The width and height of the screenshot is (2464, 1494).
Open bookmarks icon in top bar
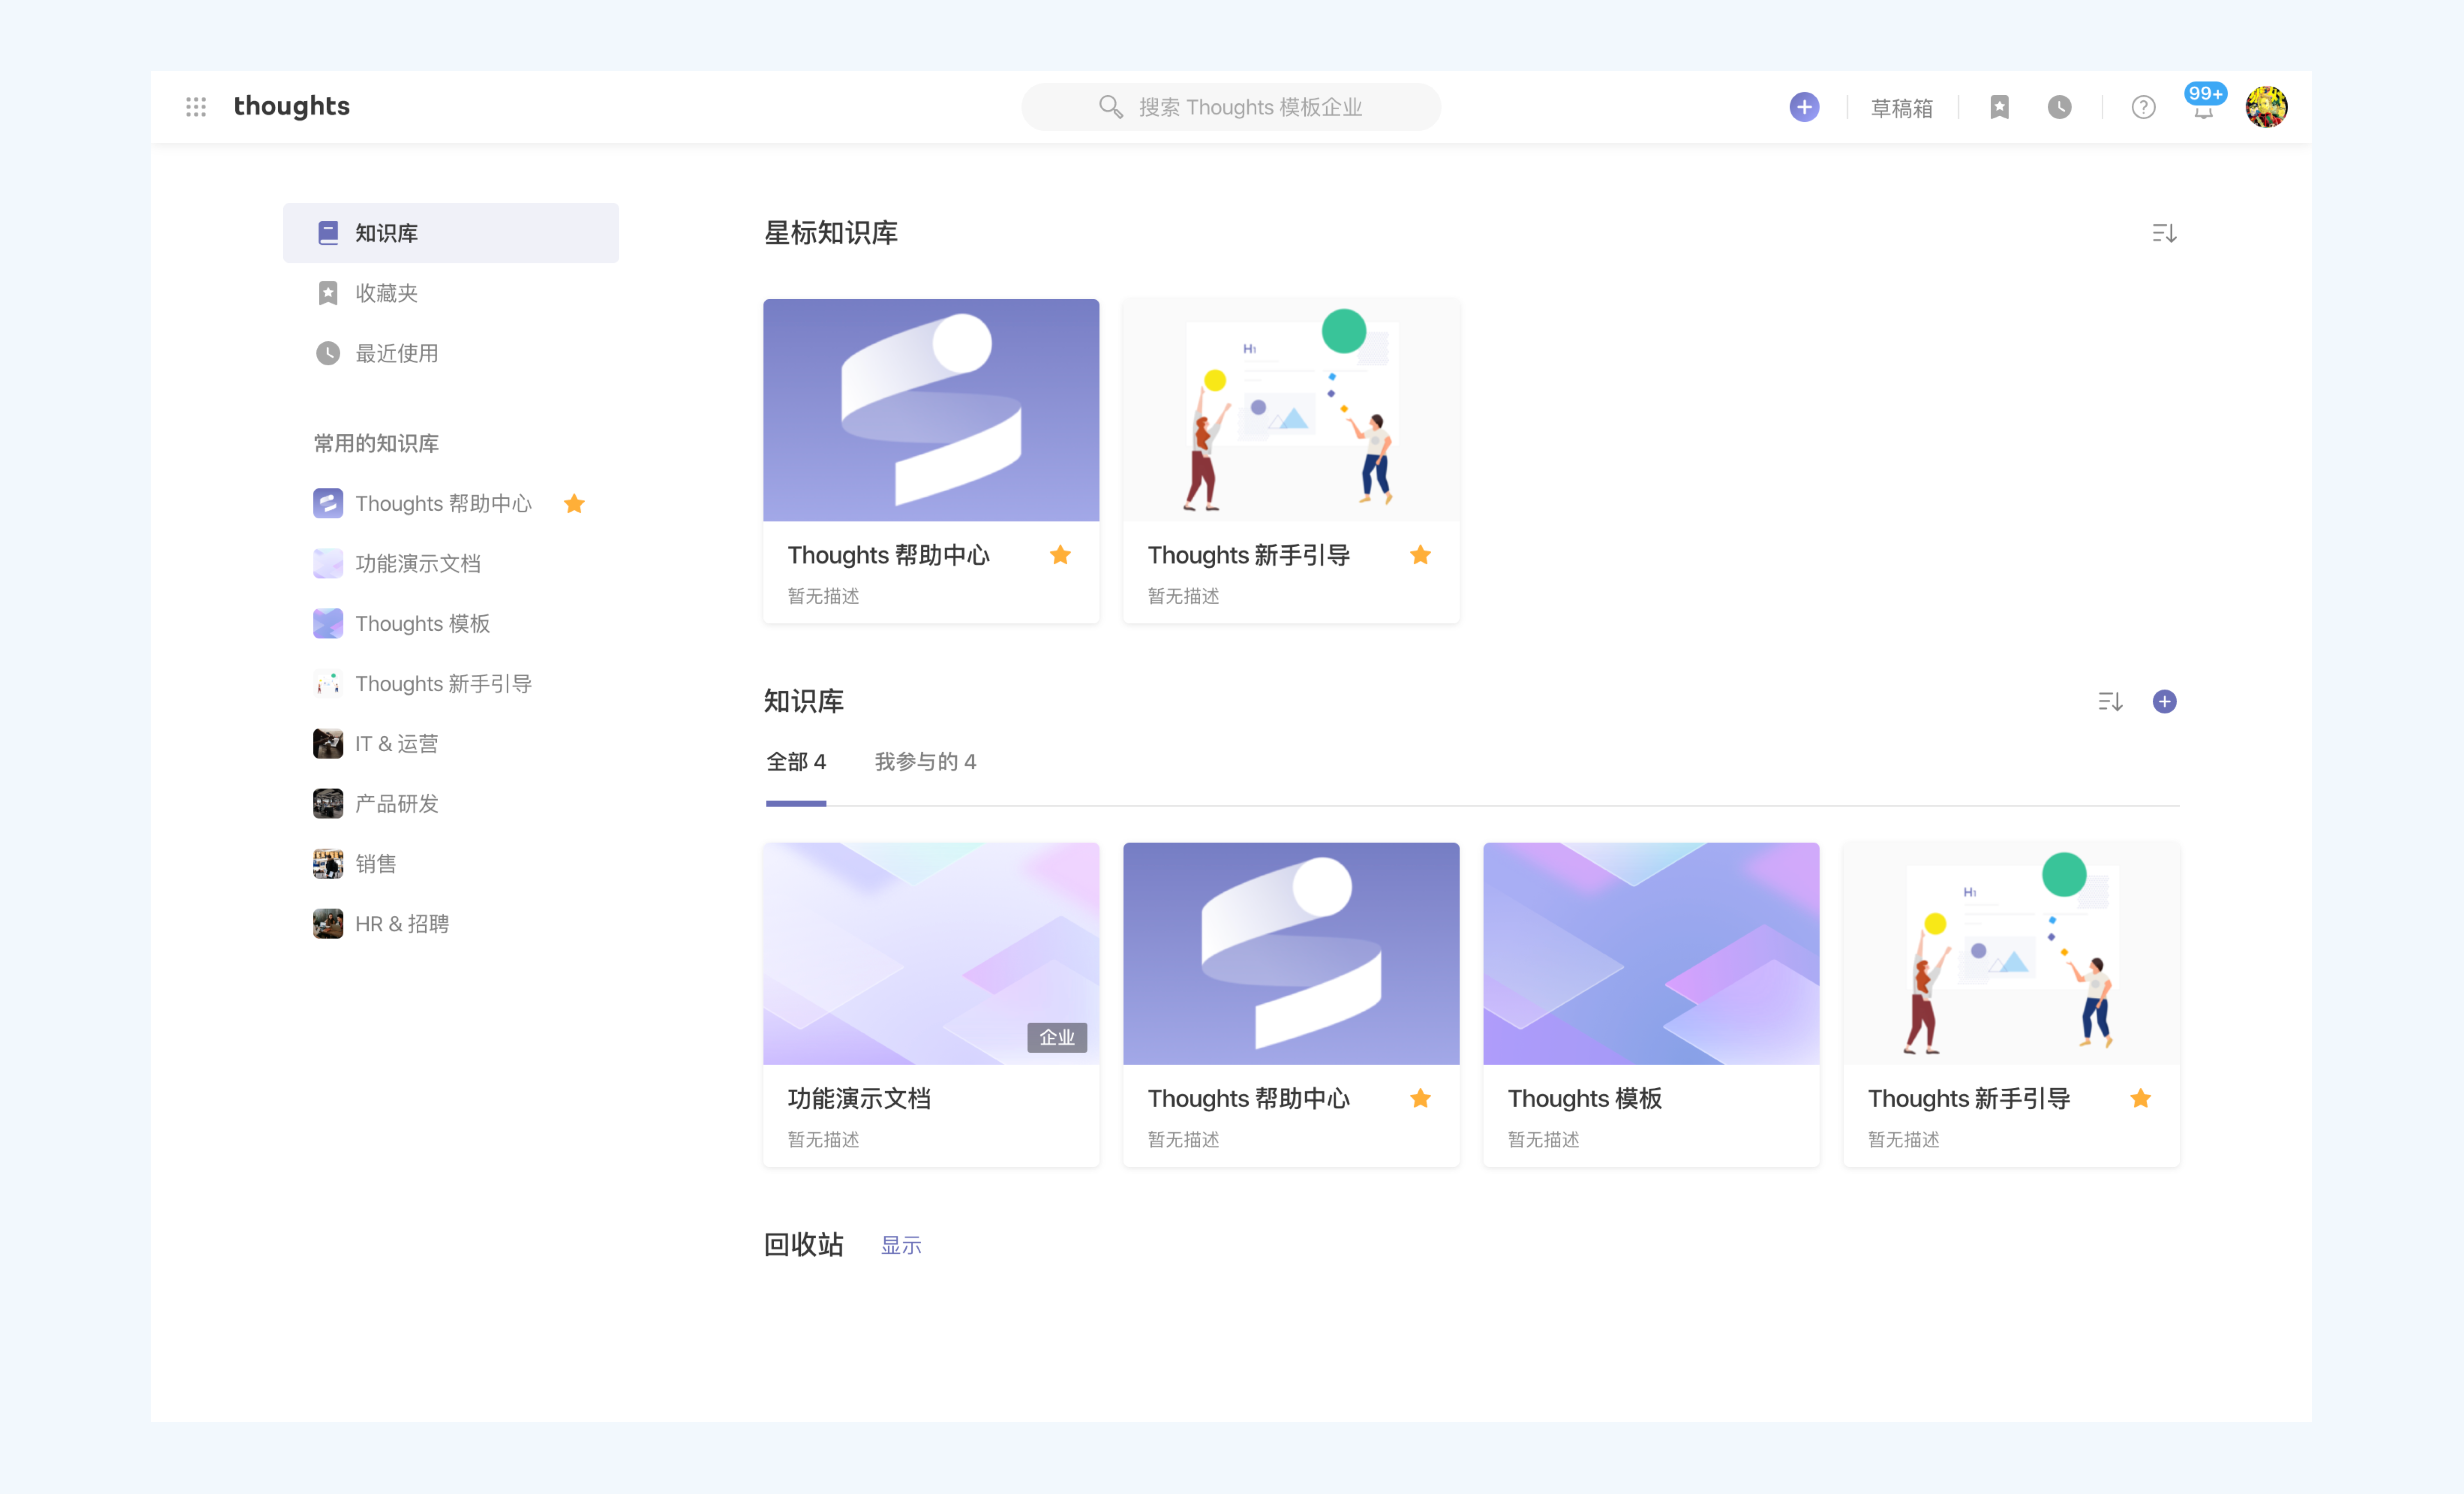tap(1999, 107)
